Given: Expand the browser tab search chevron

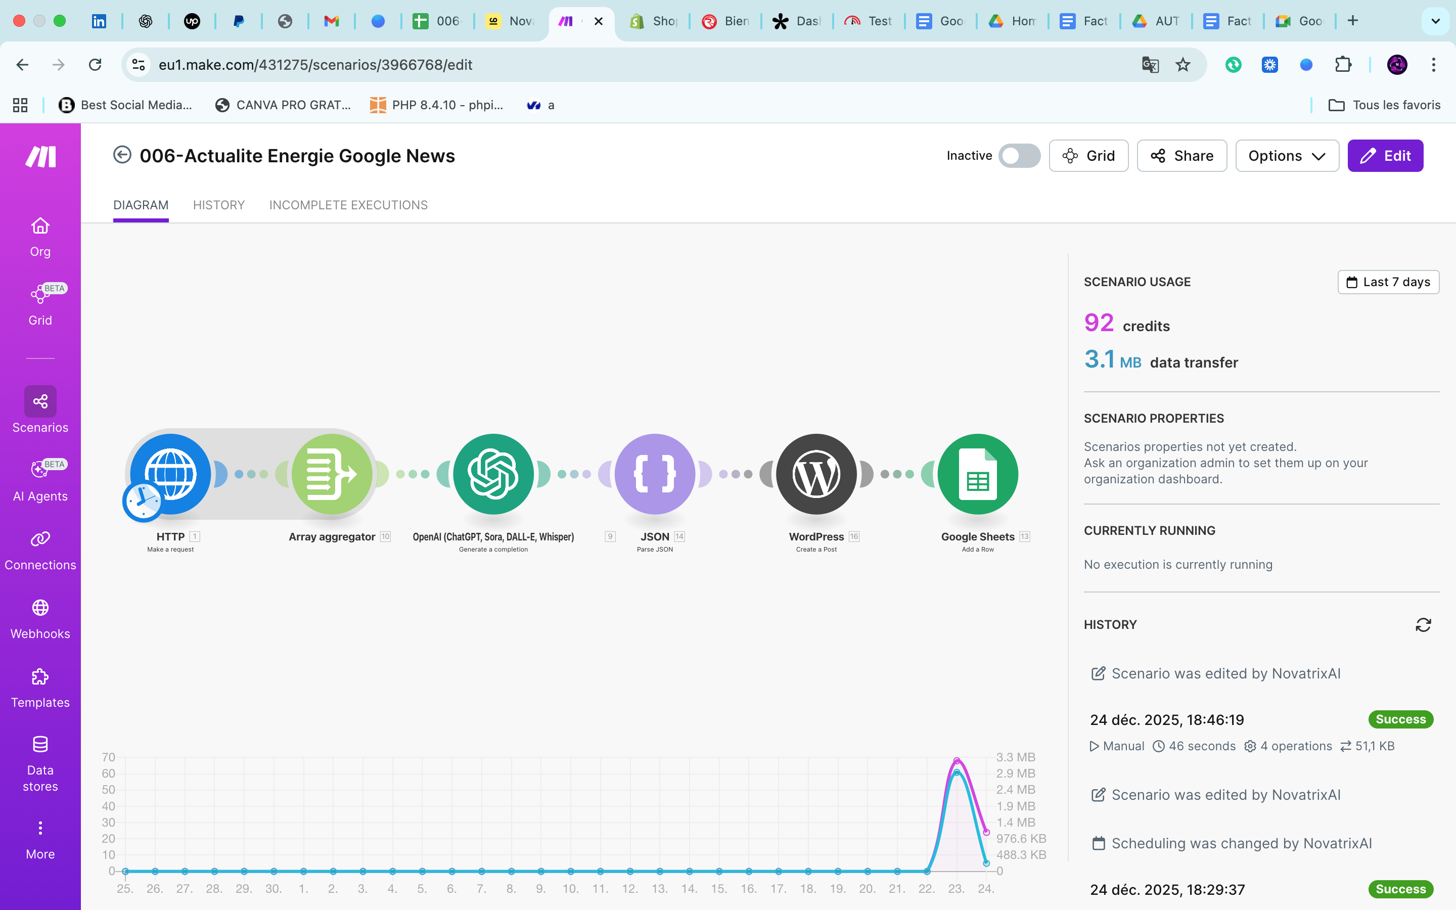Looking at the screenshot, I should 1436,21.
